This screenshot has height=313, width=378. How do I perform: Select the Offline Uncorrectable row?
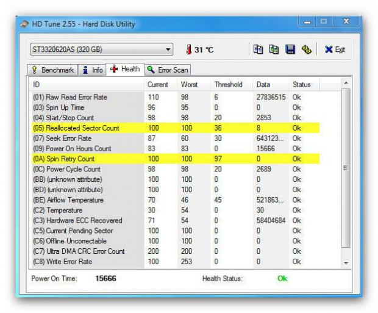coord(175,241)
